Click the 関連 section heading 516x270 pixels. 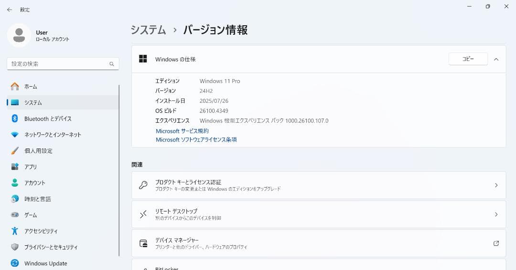pos(137,164)
